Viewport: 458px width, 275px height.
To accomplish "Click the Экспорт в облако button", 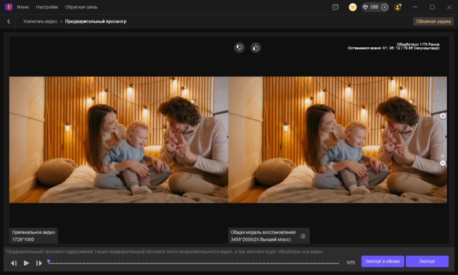I will 382,261.
